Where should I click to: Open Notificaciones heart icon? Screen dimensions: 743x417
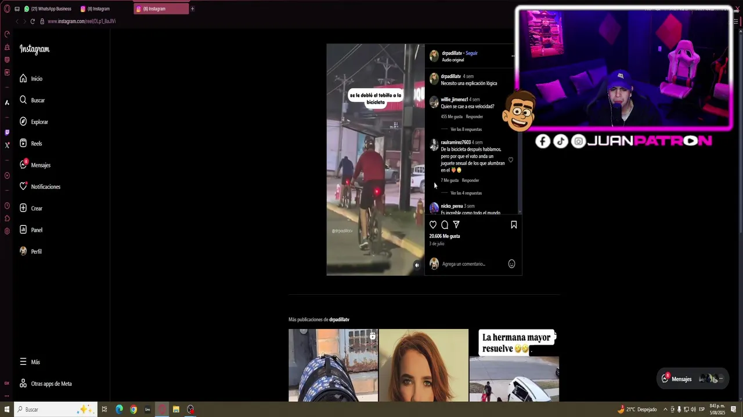23,186
